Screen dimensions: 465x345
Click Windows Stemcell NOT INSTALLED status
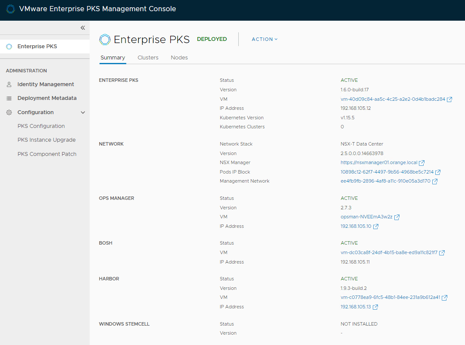[359, 324]
